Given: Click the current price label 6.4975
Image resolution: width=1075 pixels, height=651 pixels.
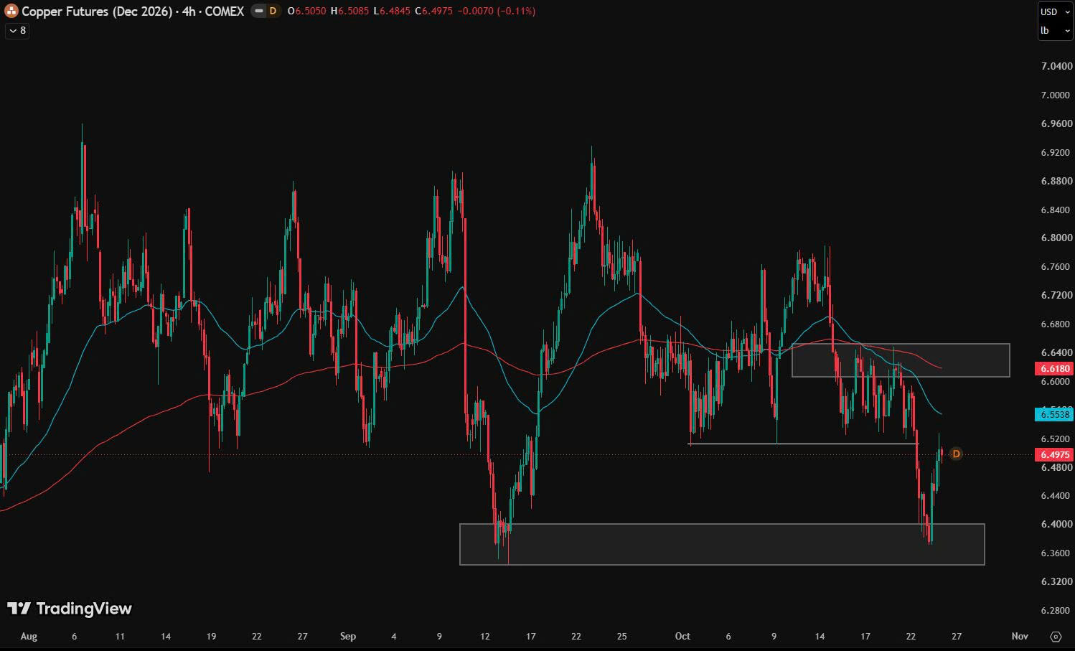Looking at the screenshot, I should coord(1054,454).
